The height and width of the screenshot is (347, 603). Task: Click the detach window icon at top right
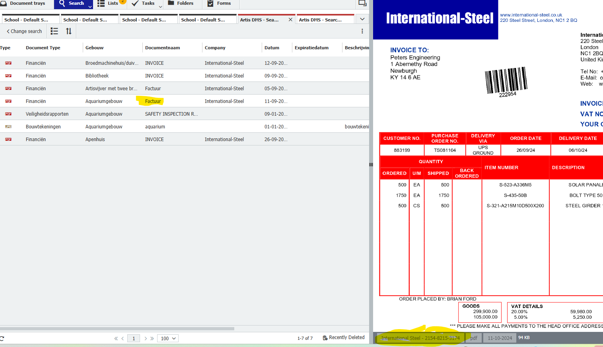[x=362, y=3]
